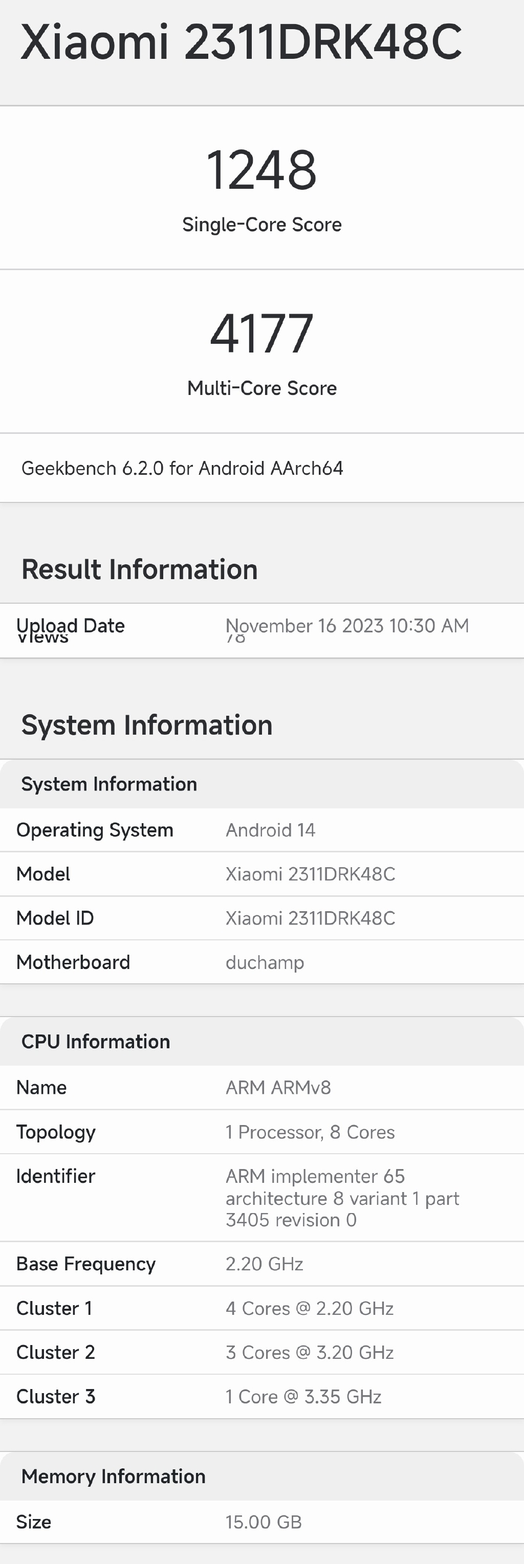Click the November 16 2023 upload date value
524x1564 pixels.
point(347,625)
